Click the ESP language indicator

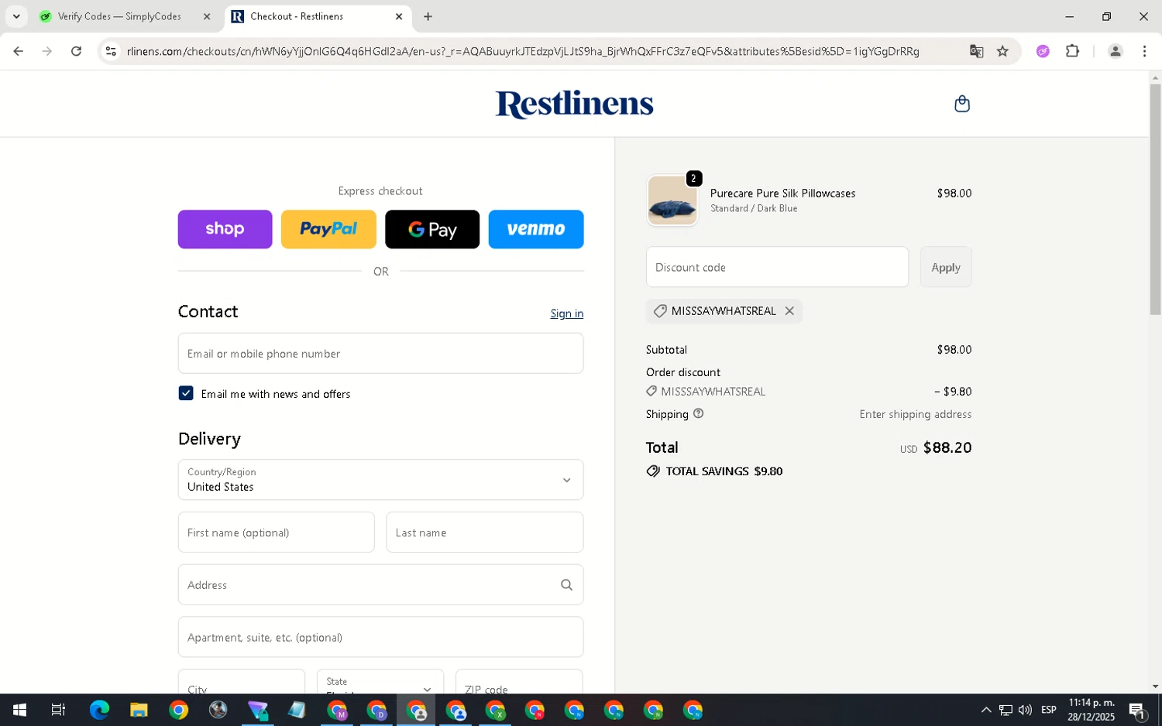click(x=1049, y=710)
